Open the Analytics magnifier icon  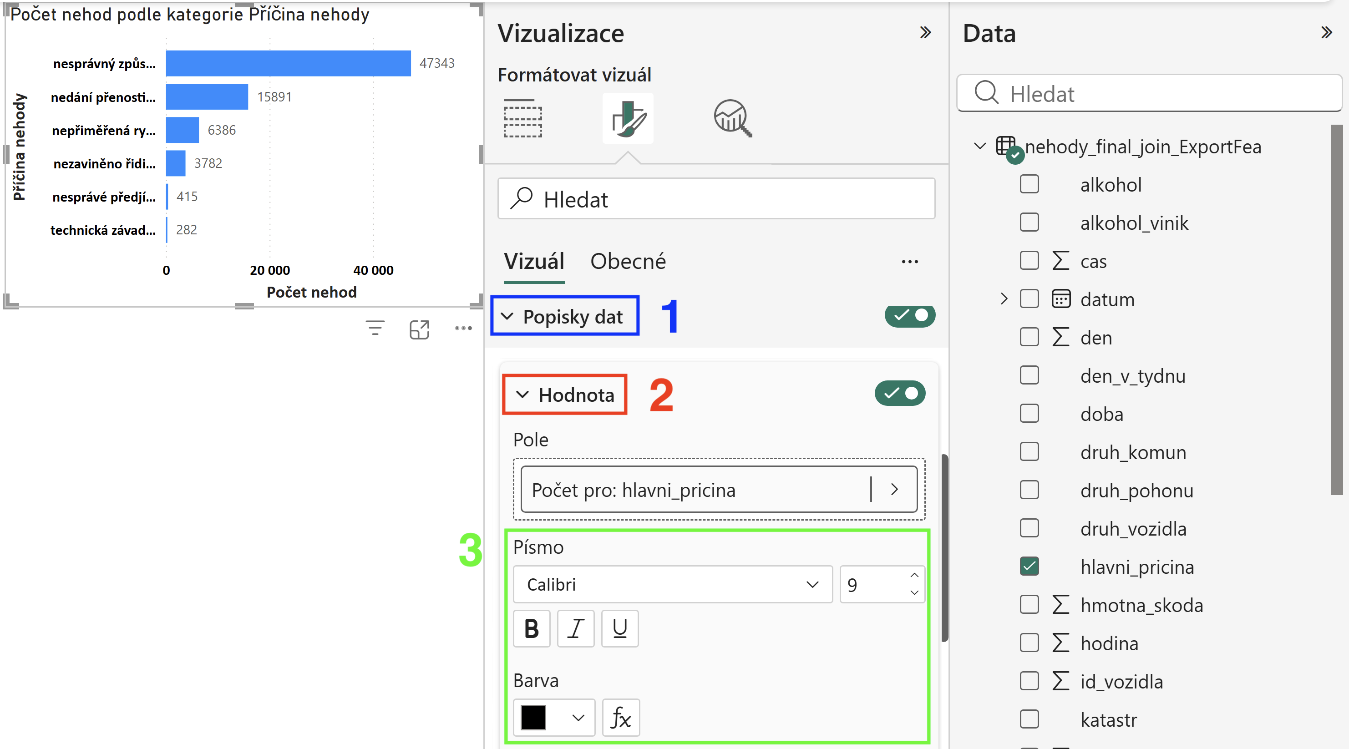pyautogui.click(x=733, y=118)
